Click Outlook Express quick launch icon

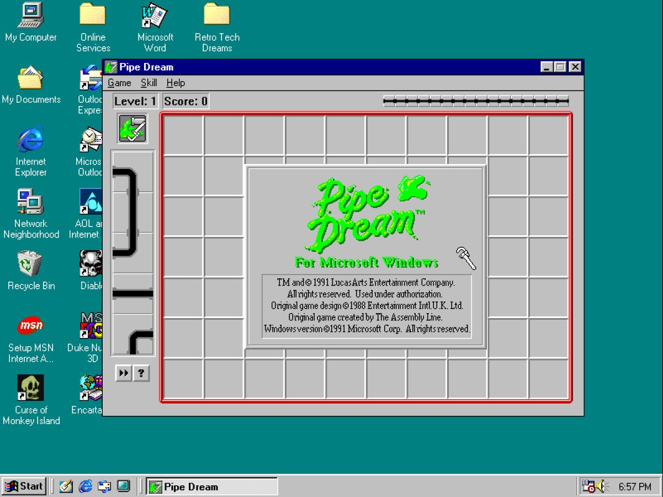104,487
